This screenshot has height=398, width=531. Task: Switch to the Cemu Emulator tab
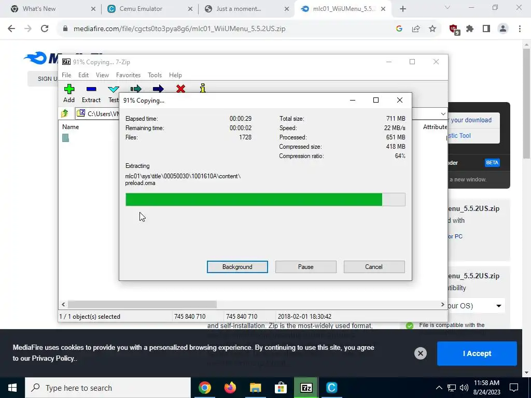pos(150,9)
